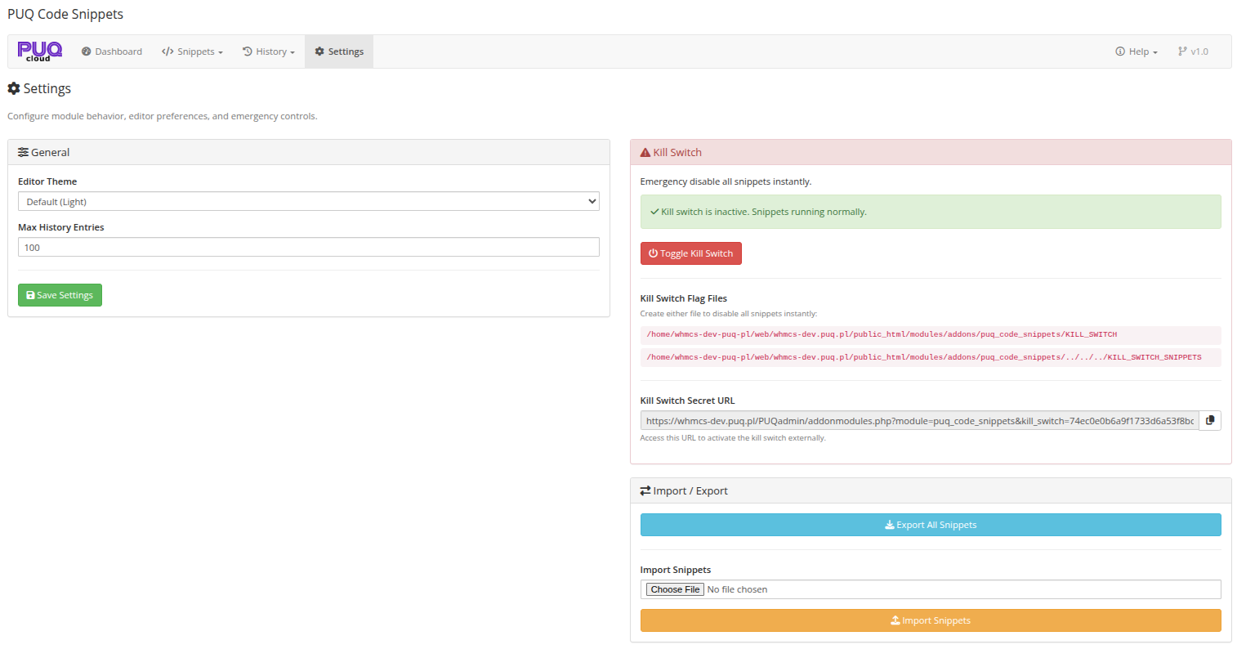The image size is (1237, 658).
Task: Click the download icon on Export All Snippets
Action: click(x=889, y=524)
